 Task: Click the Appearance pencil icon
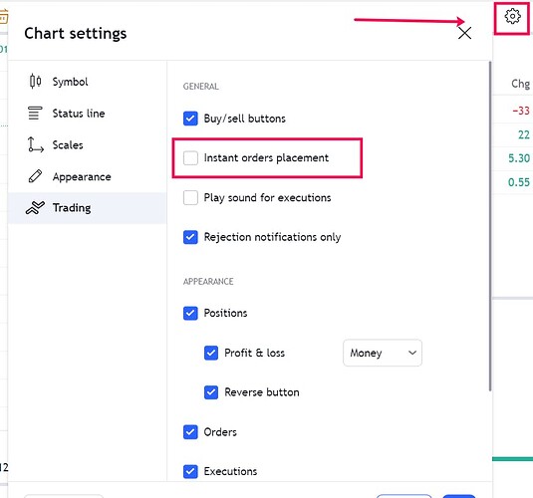pyautogui.click(x=35, y=176)
